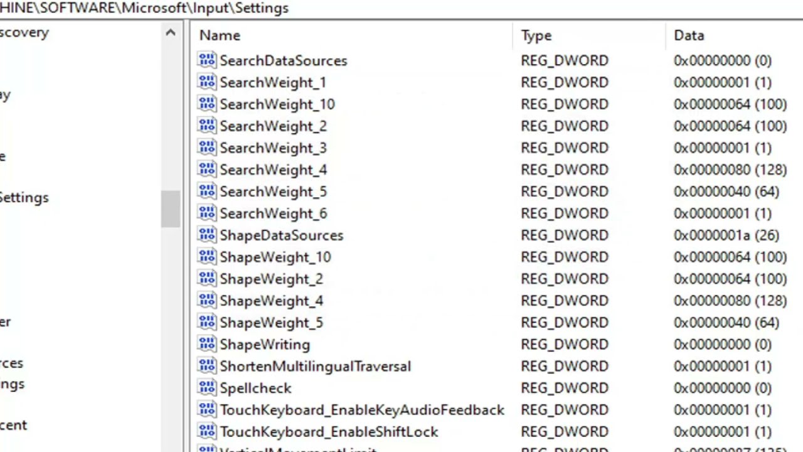
Task: Select the ShapeWeight_2 value name
Action: [271, 279]
